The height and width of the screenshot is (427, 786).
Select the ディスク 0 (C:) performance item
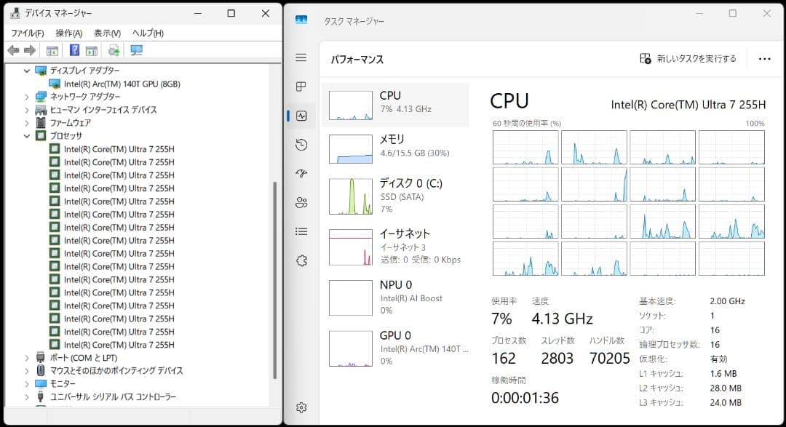[395, 196]
